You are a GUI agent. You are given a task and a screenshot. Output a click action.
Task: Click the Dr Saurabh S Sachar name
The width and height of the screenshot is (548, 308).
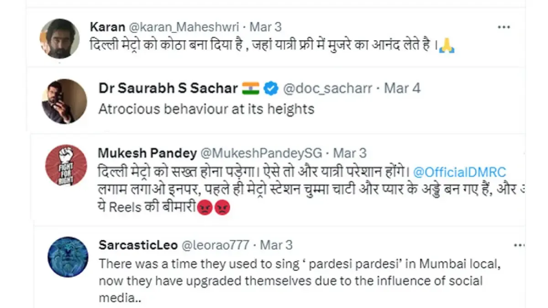pyautogui.click(x=168, y=89)
